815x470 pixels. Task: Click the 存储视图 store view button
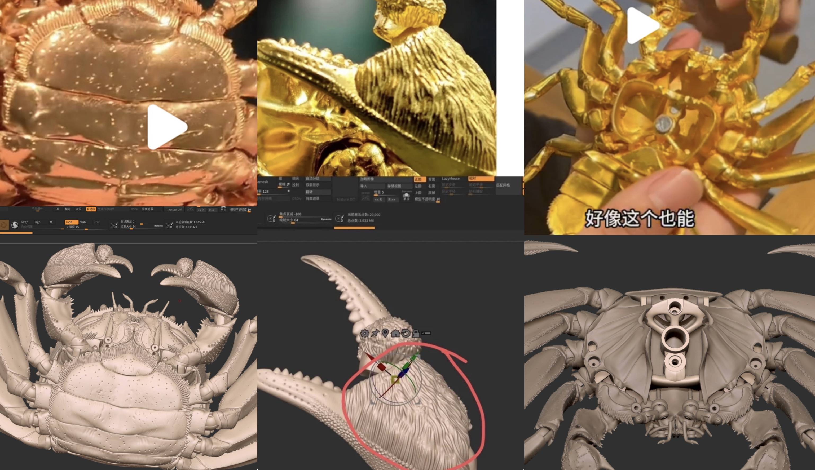coord(399,186)
